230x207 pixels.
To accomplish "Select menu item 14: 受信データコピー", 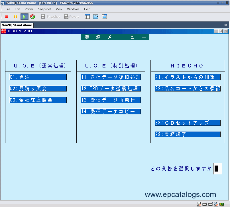I will coord(111,112).
